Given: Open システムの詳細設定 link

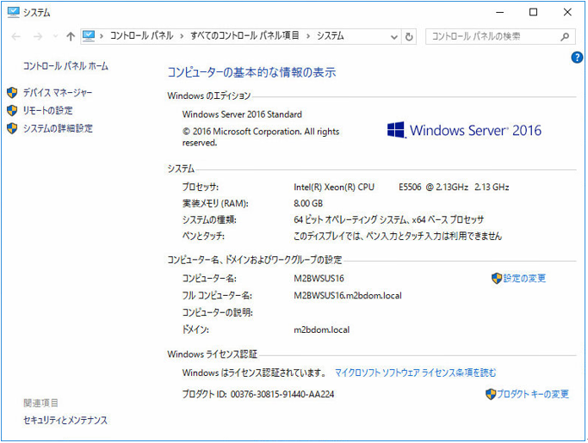Looking at the screenshot, I should [x=58, y=128].
